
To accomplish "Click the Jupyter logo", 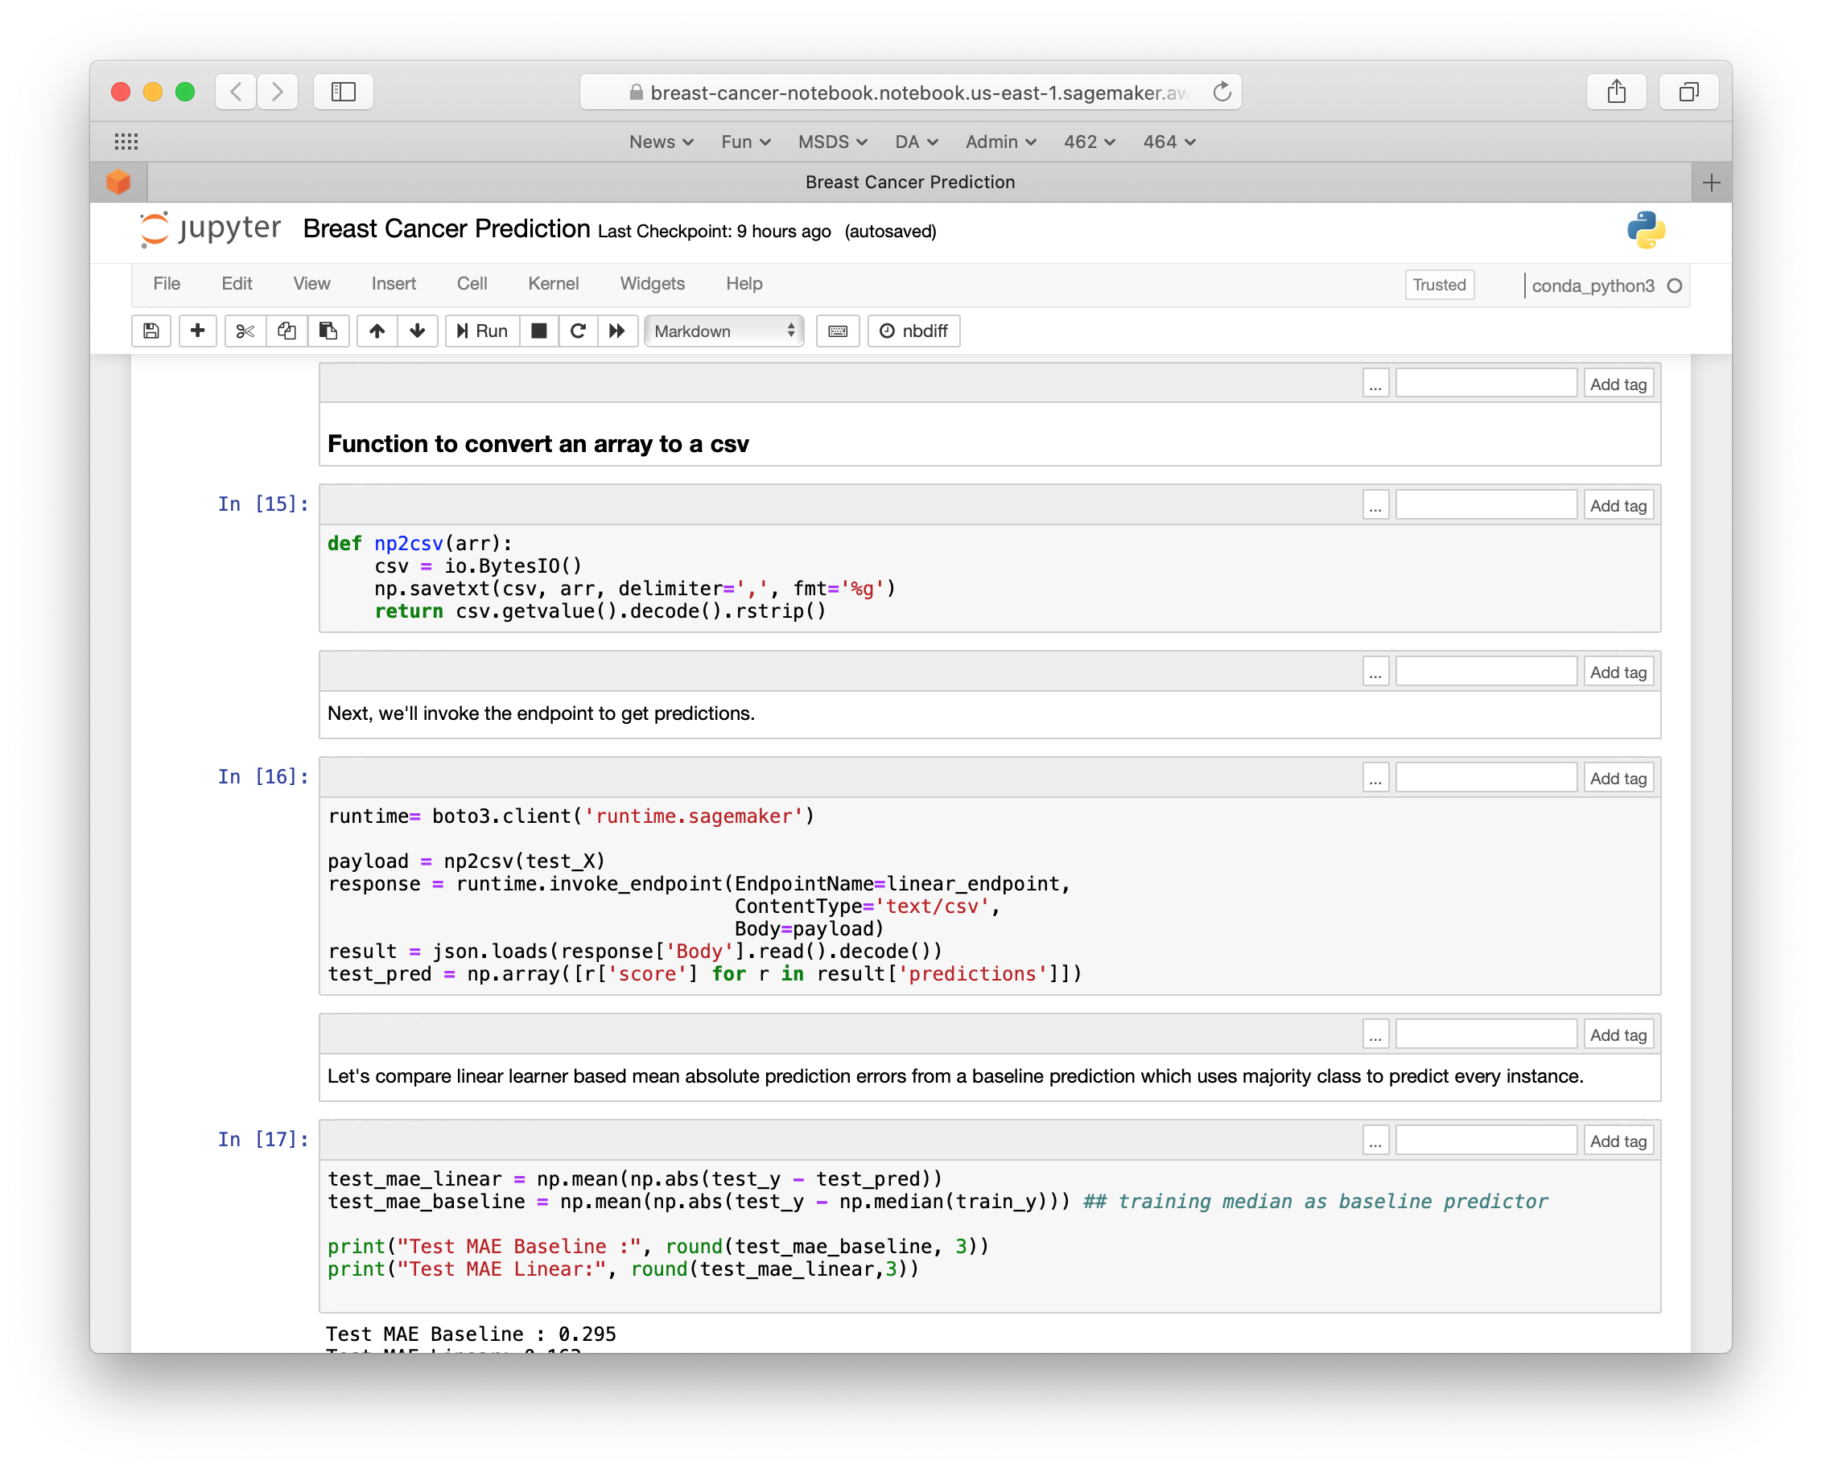I will pos(210,229).
